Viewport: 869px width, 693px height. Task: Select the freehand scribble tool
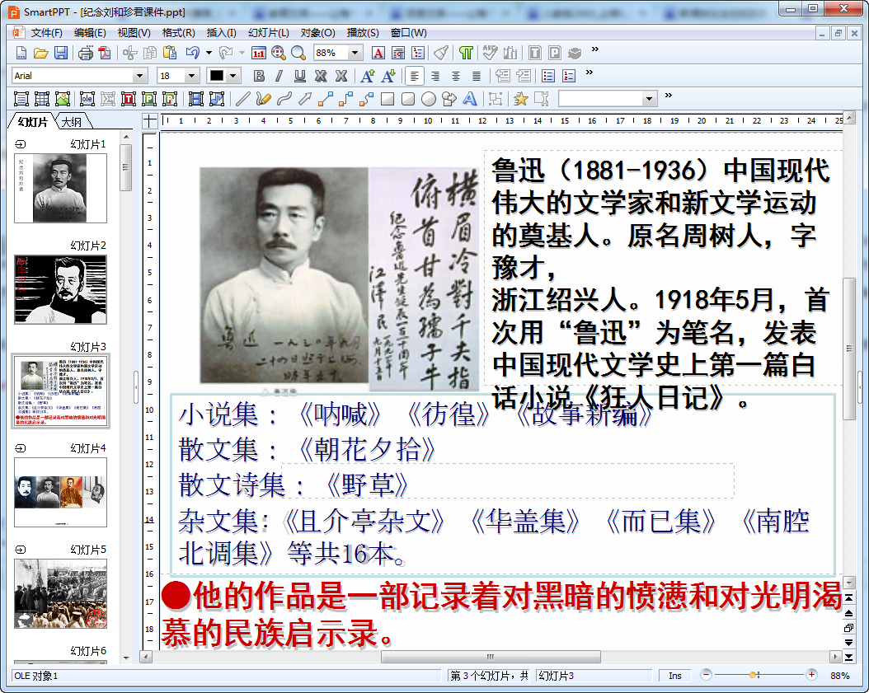[263, 99]
